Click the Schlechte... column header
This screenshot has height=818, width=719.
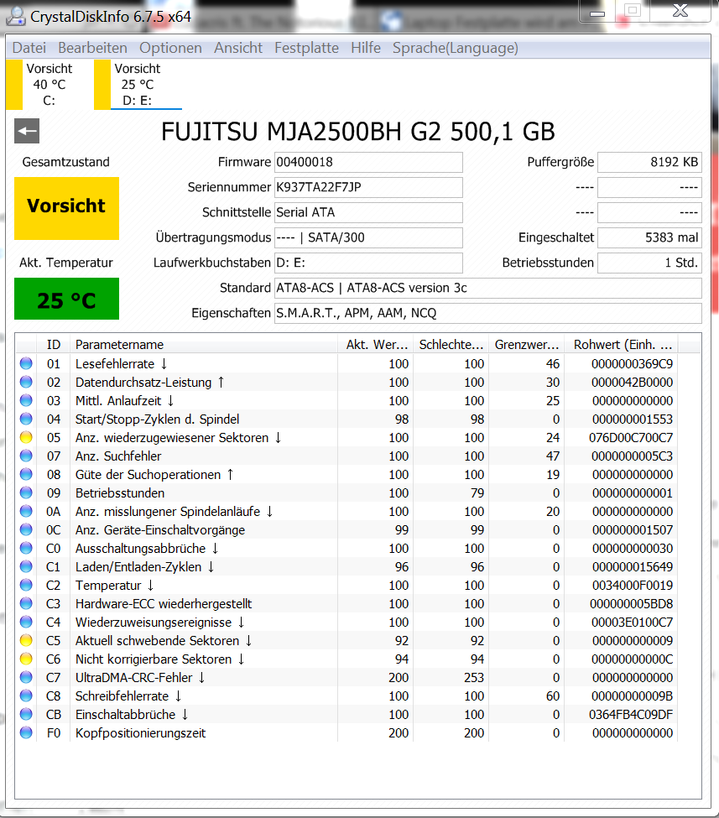coord(451,344)
